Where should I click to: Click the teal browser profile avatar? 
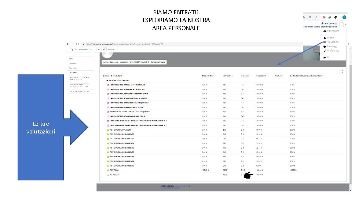tap(344, 17)
